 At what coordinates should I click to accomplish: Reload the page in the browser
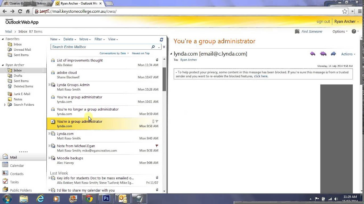click(20, 11)
